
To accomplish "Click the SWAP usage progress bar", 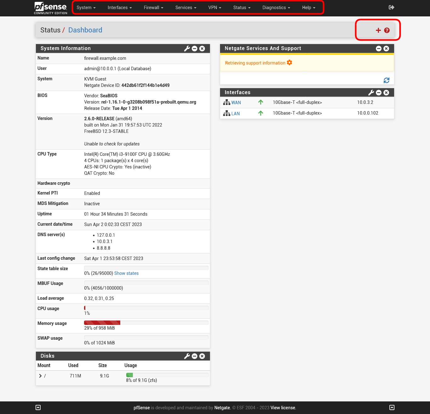I will point(146,337).
